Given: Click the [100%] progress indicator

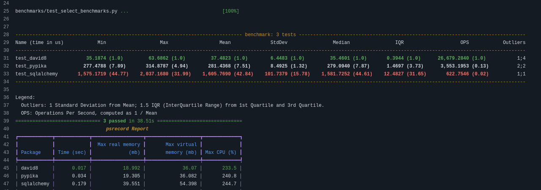Looking at the screenshot, I should (x=231, y=11).
